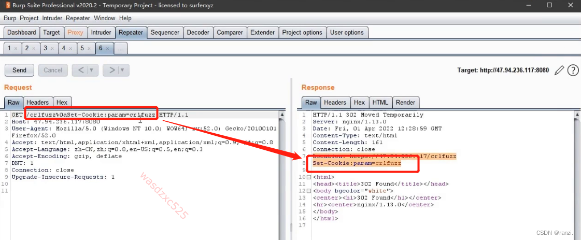This screenshot has height=240, width=581.
Task: Open the response Render view
Action: [406, 102]
